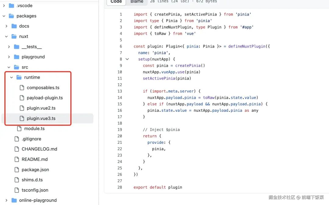Click line number 28 in the code view
Image resolution: width=329 pixels, height=205 pixels.
120,187
